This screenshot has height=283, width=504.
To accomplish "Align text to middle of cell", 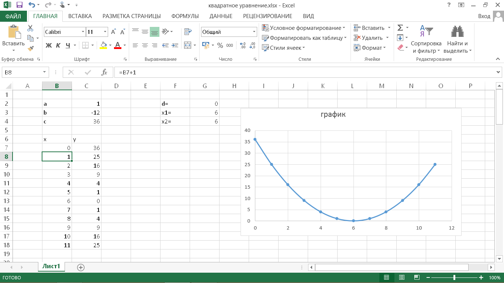I will [145, 32].
